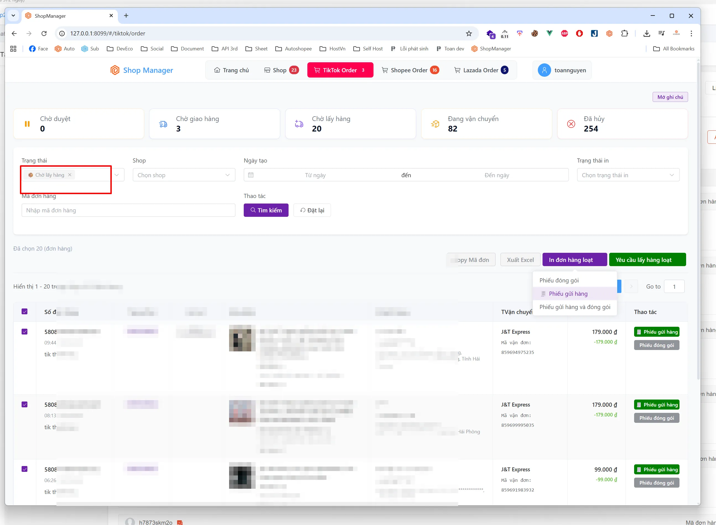This screenshot has width=716, height=525.
Task: Click Yêu cầu lấy hàng loạt button
Action: click(647, 260)
